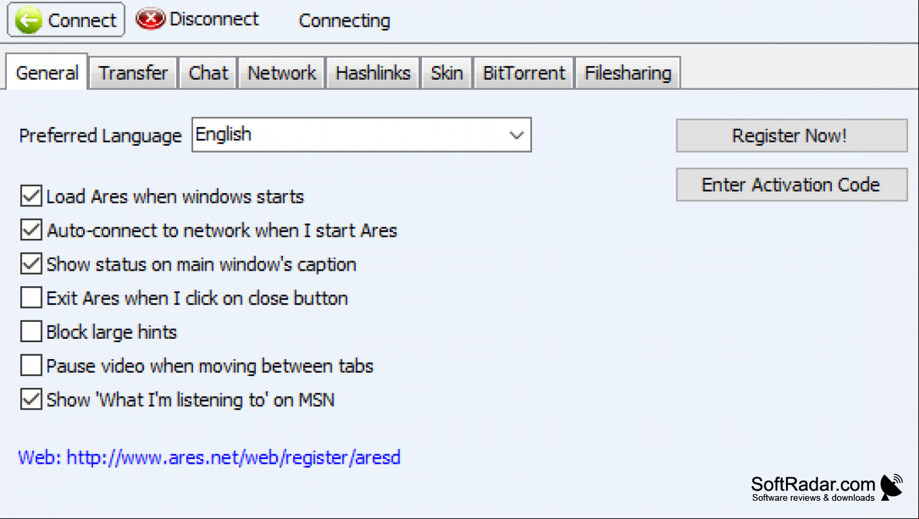Select the Network tab
This screenshot has height=519, width=919.
click(x=282, y=73)
